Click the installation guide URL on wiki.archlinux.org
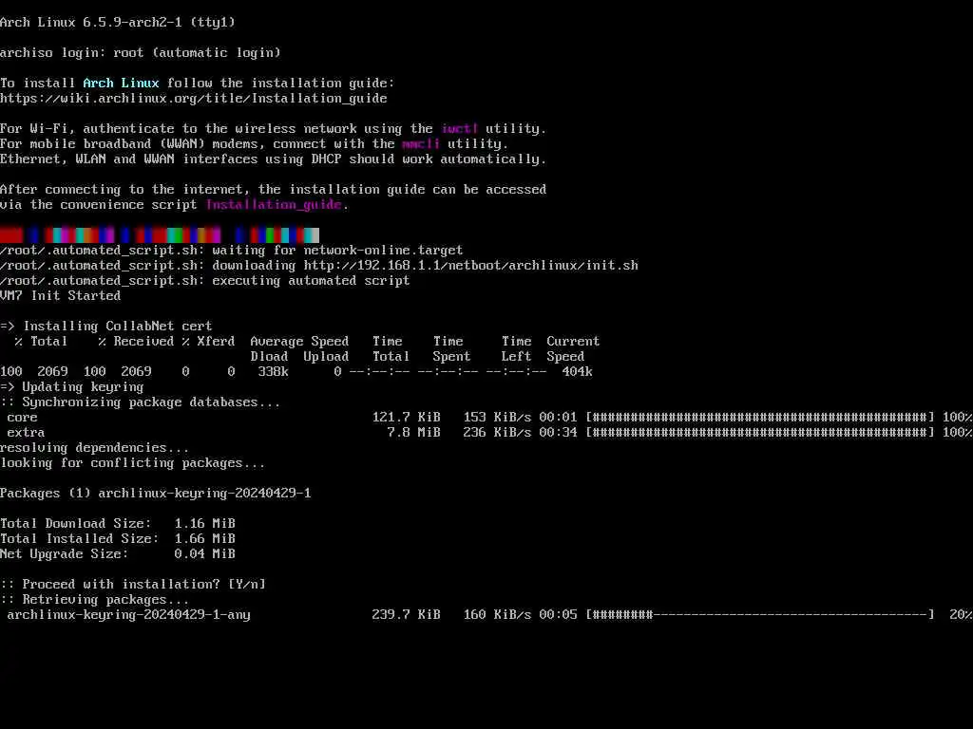Viewport: 973px width, 729px height. click(194, 98)
